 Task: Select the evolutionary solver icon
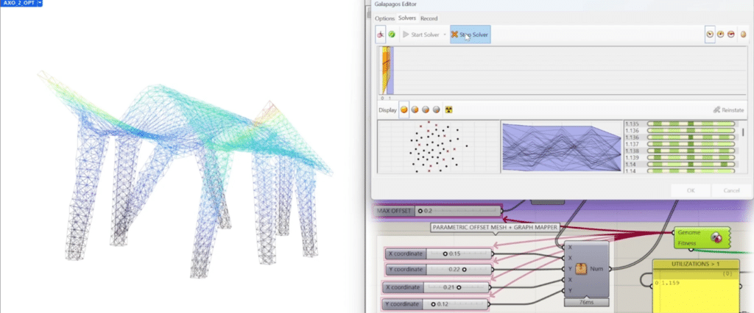[381, 34]
